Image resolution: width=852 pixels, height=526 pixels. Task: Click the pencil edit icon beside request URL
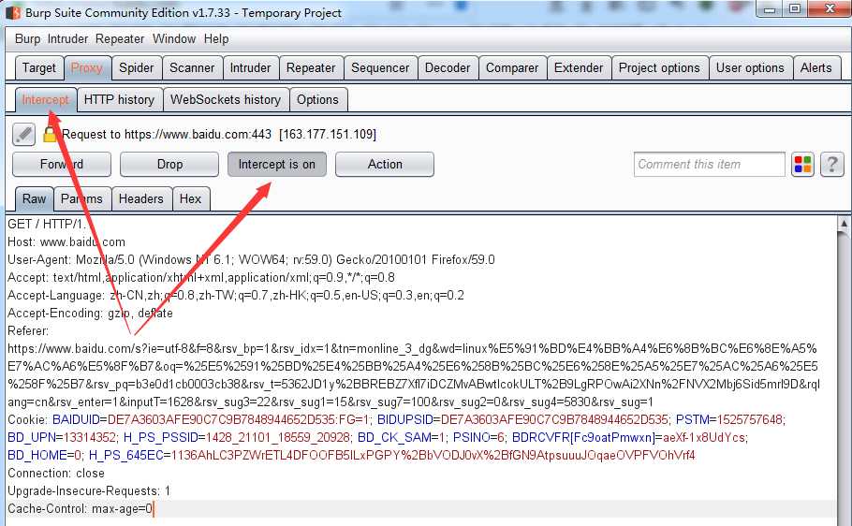[x=23, y=134]
